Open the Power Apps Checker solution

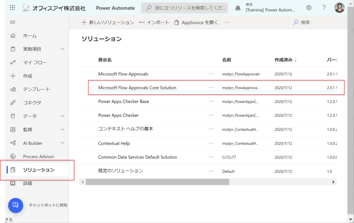point(118,115)
